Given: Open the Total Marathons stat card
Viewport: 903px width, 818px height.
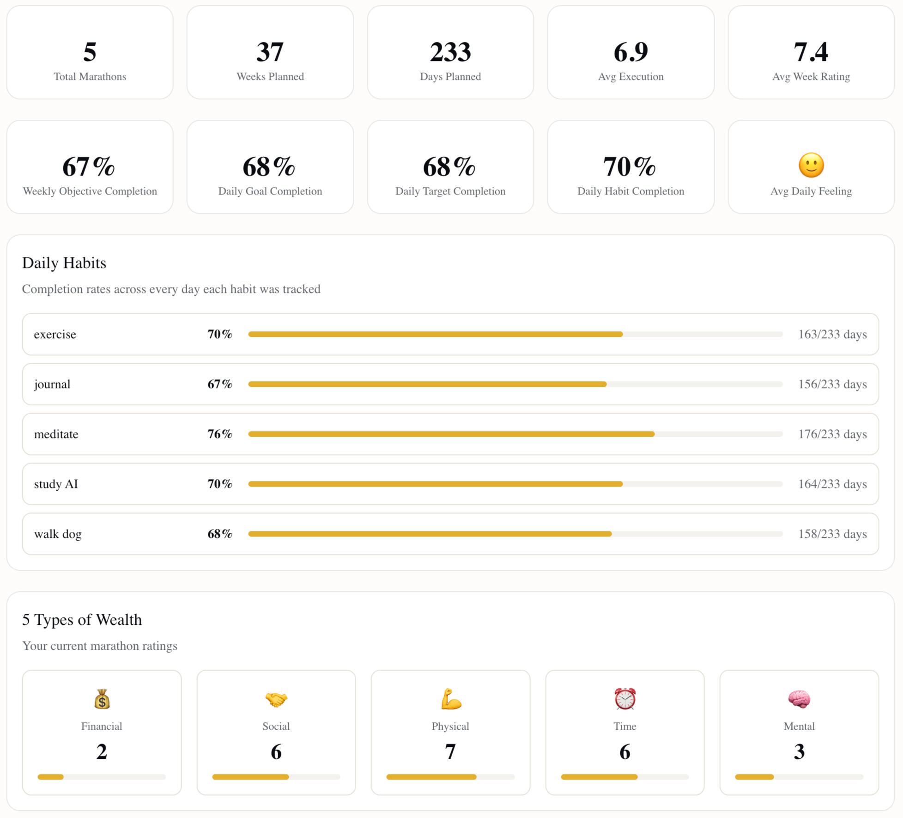Looking at the screenshot, I should [x=90, y=53].
